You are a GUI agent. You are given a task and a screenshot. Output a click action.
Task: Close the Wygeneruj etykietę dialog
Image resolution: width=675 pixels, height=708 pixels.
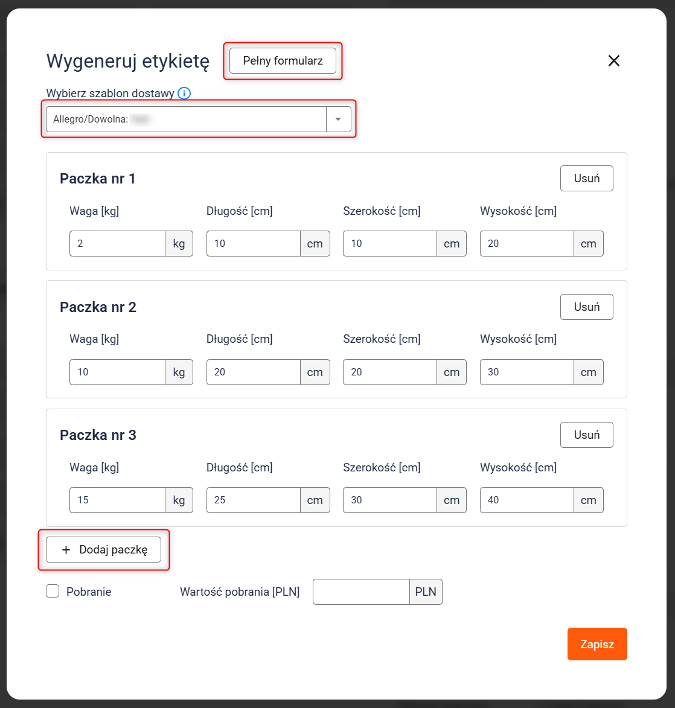[614, 61]
